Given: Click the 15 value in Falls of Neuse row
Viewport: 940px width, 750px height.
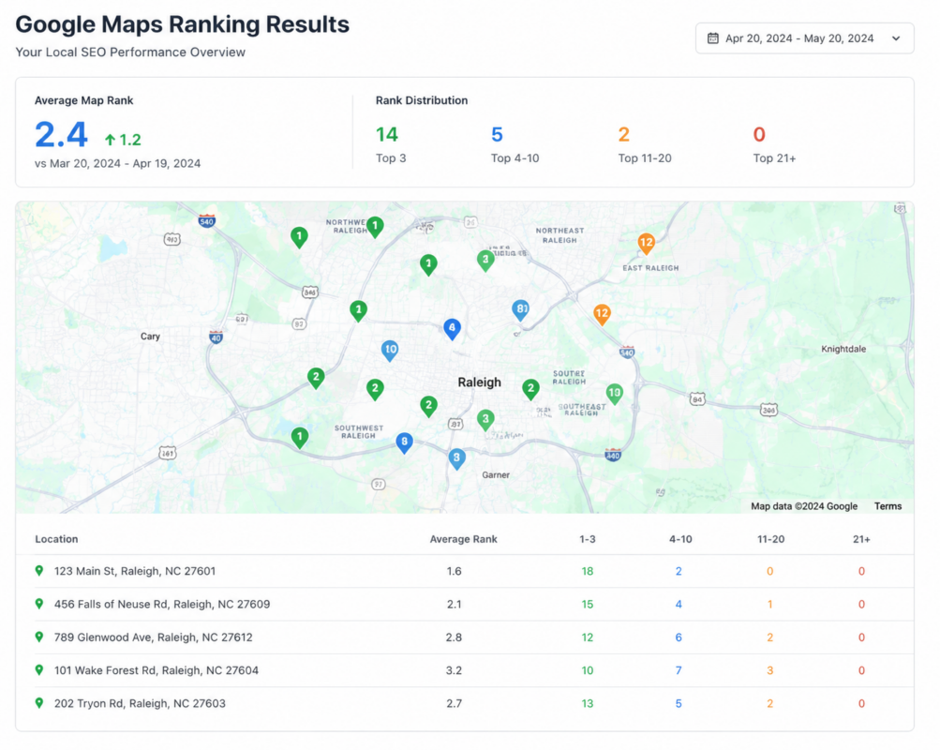Looking at the screenshot, I should 588,605.
